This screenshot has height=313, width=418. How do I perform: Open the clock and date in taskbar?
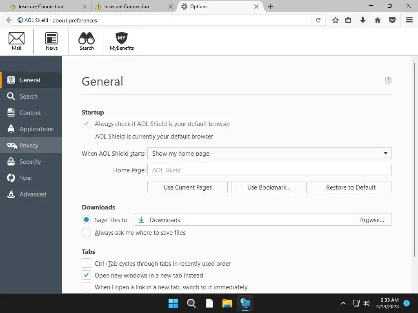coord(387,303)
